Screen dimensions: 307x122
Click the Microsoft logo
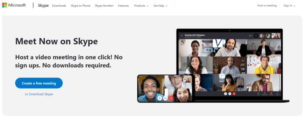[14, 5]
